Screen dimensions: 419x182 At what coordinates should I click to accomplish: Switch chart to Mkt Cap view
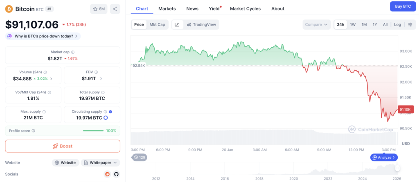157,24
